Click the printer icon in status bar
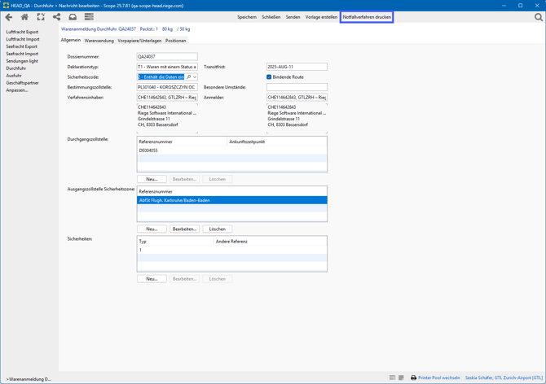Viewport: 546px width, 384px height. tap(413, 377)
